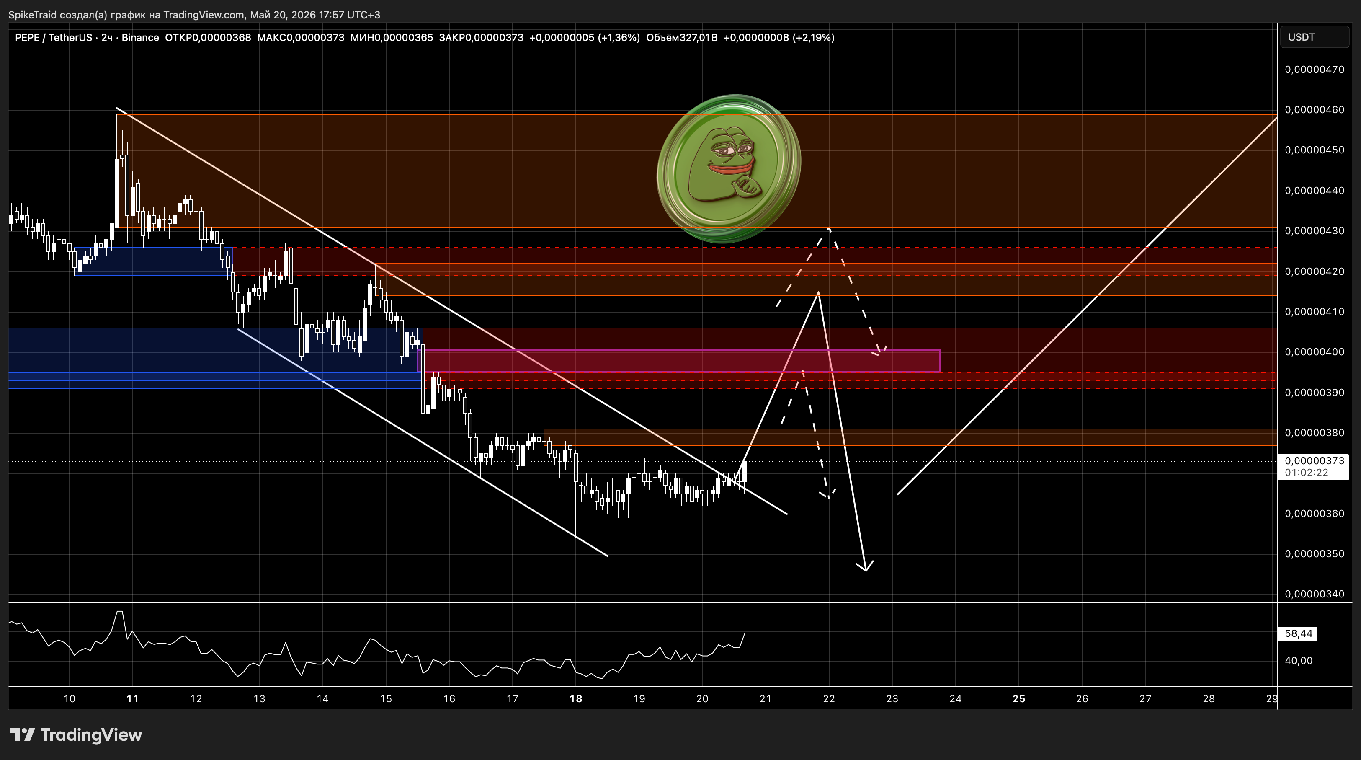
Task: Open the USDT currency selector
Action: coord(1315,37)
